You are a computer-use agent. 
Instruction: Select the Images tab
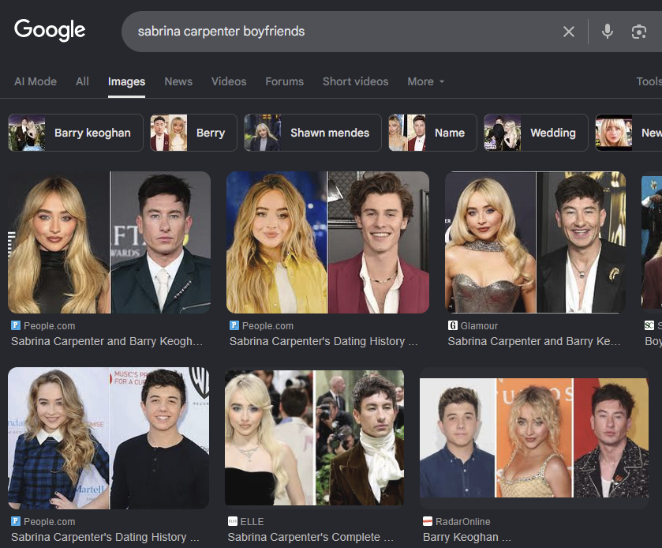pyautogui.click(x=127, y=81)
